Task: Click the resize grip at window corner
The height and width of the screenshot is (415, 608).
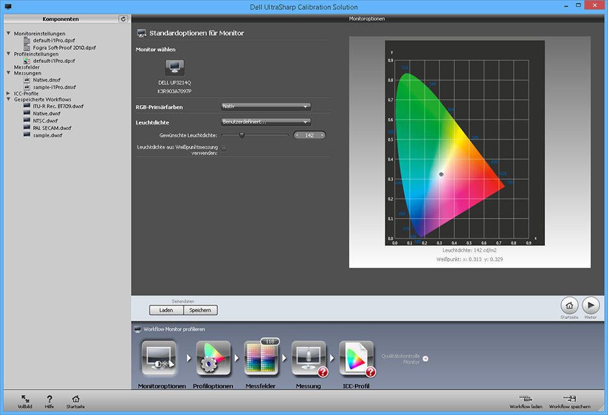Action: pyautogui.click(x=602, y=408)
